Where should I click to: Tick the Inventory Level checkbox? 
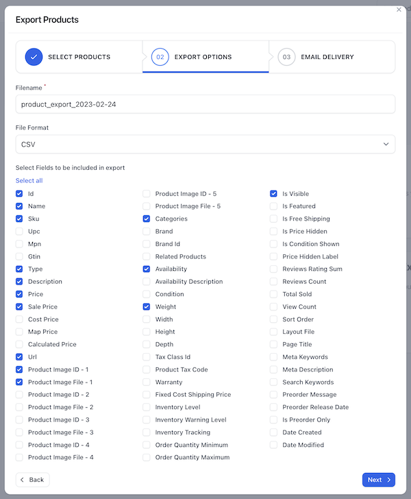tap(147, 407)
